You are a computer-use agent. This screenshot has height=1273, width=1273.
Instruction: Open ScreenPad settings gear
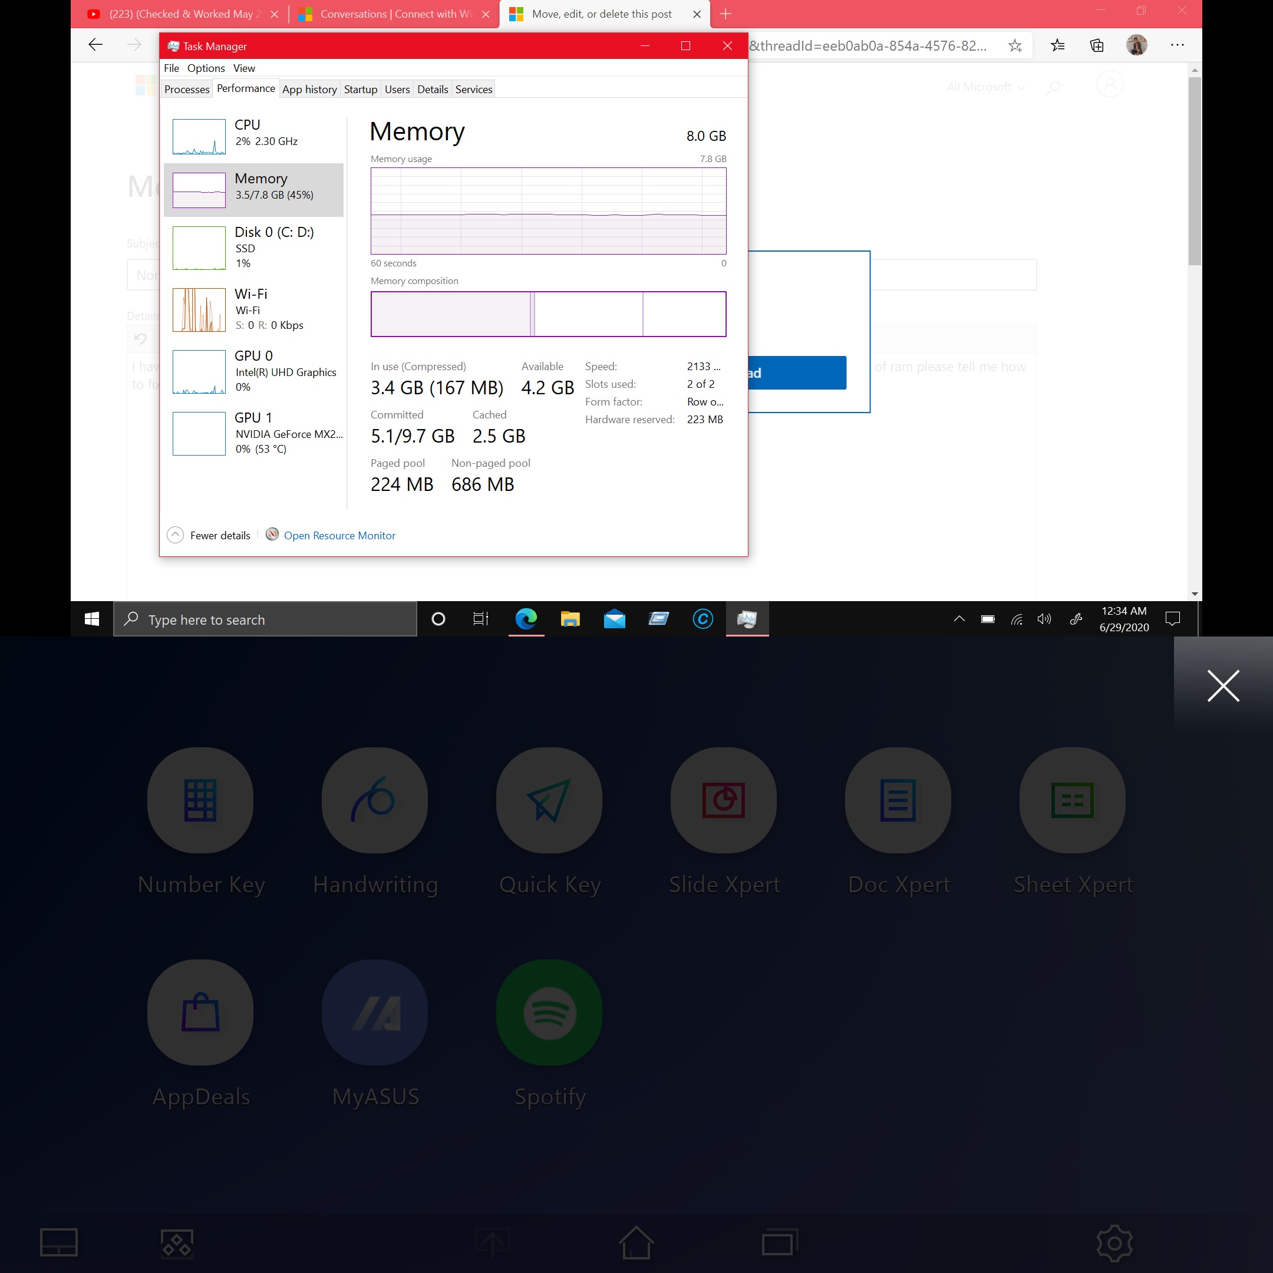[x=1114, y=1244]
